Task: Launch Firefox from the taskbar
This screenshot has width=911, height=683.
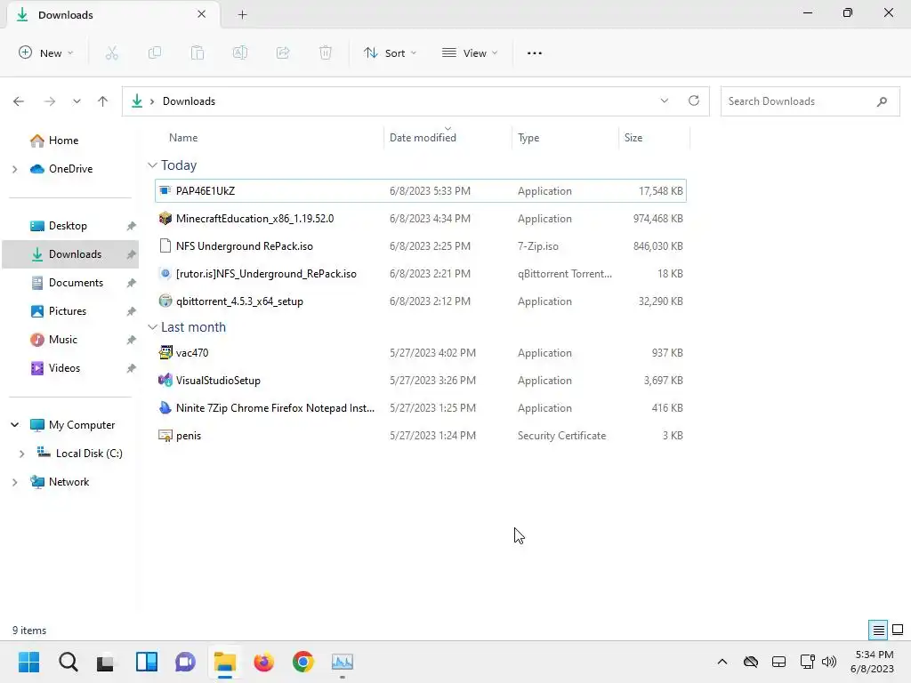Action: tap(263, 662)
